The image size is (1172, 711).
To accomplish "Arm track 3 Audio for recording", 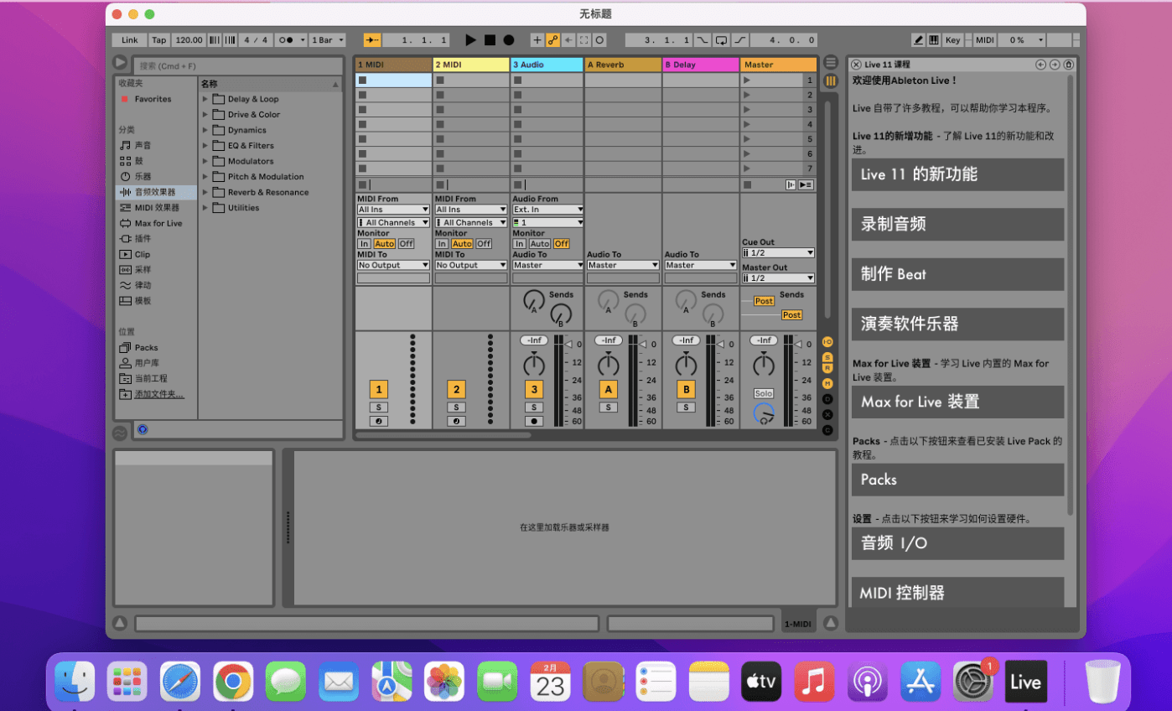I will (534, 421).
